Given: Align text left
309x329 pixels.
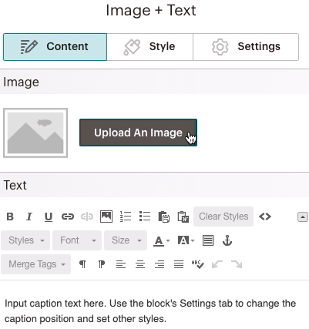Looking at the screenshot, I should (121, 264).
